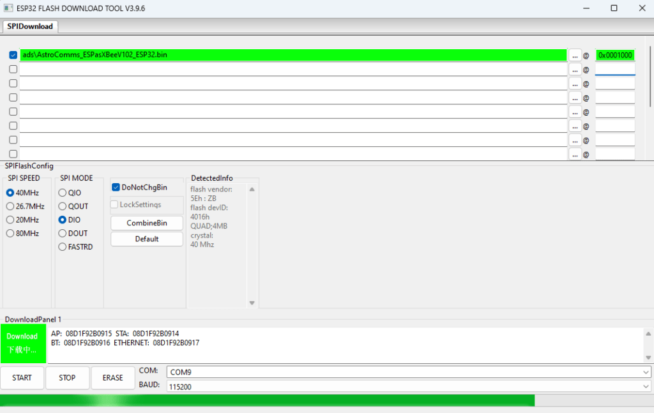This screenshot has height=413, width=654.
Task: Click down arrow of MAC address log scrollbar
Action: pos(648,357)
